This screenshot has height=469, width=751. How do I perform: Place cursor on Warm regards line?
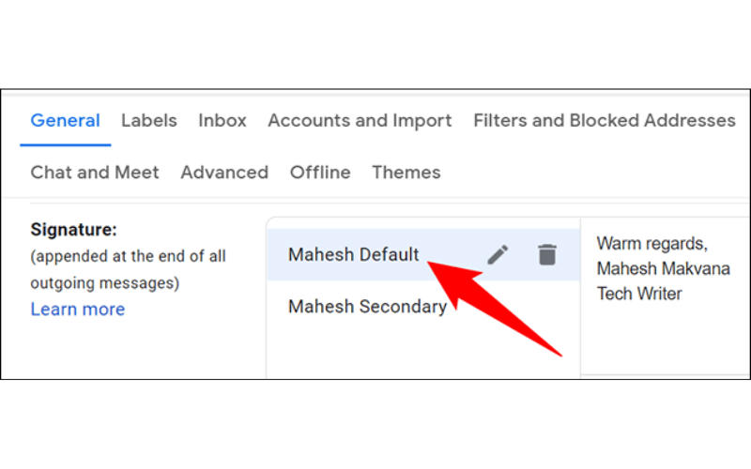click(x=651, y=244)
